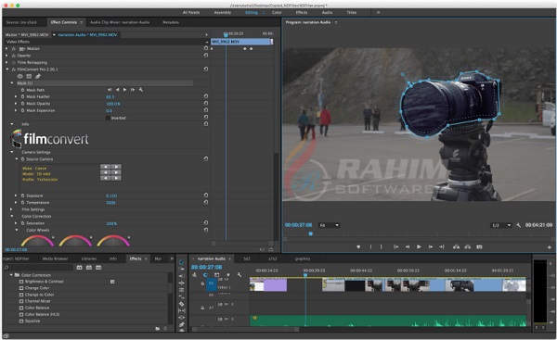Image resolution: width=557 pixels, height=340 pixels.
Task: Select the Pen tool in Tools panel
Action: 181,324
